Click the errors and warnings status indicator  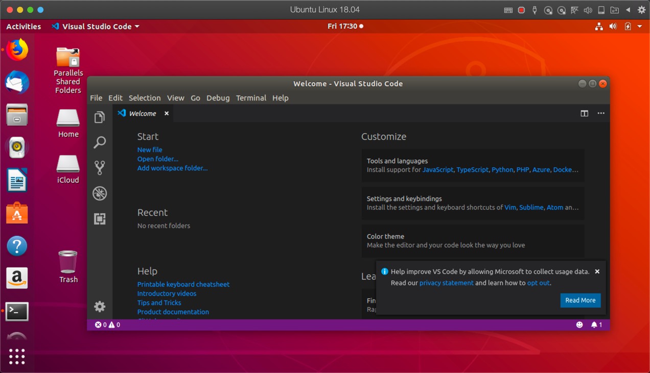tap(107, 325)
